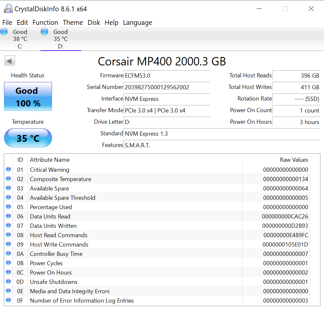Click status orb beside Unsafe Shutdowns
Viewport: 324px width, 310px height.
tap(8, 282)
